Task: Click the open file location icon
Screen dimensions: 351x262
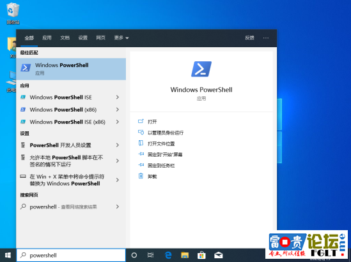Action: click(x=141, y=143)
